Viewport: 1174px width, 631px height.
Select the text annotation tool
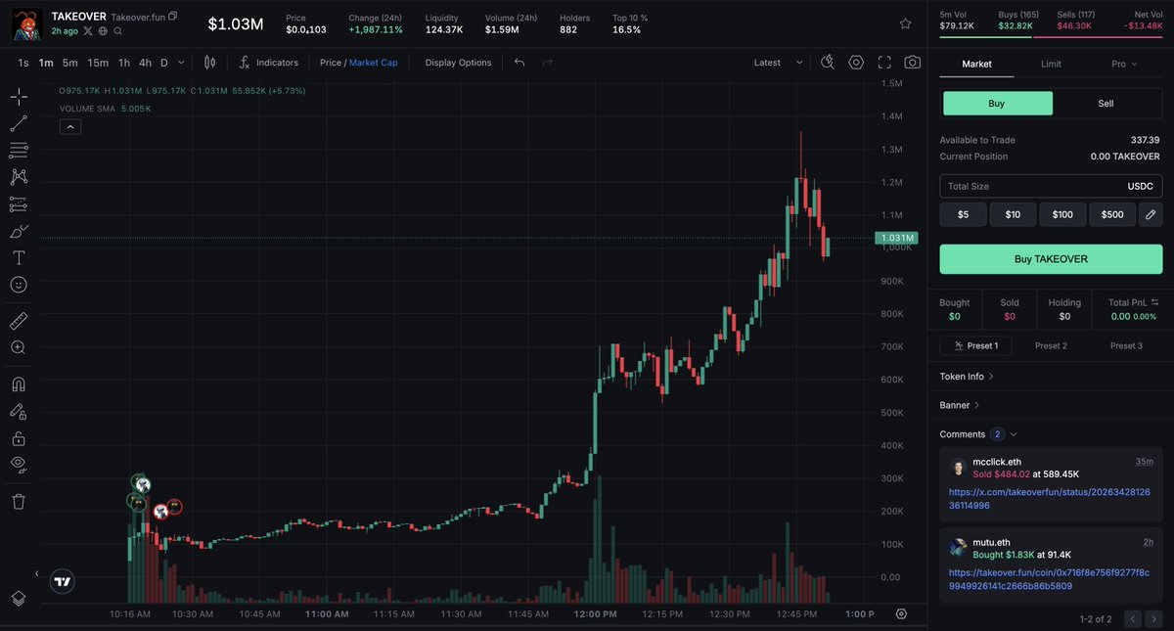pyautogui.click(x=19, y=257)
